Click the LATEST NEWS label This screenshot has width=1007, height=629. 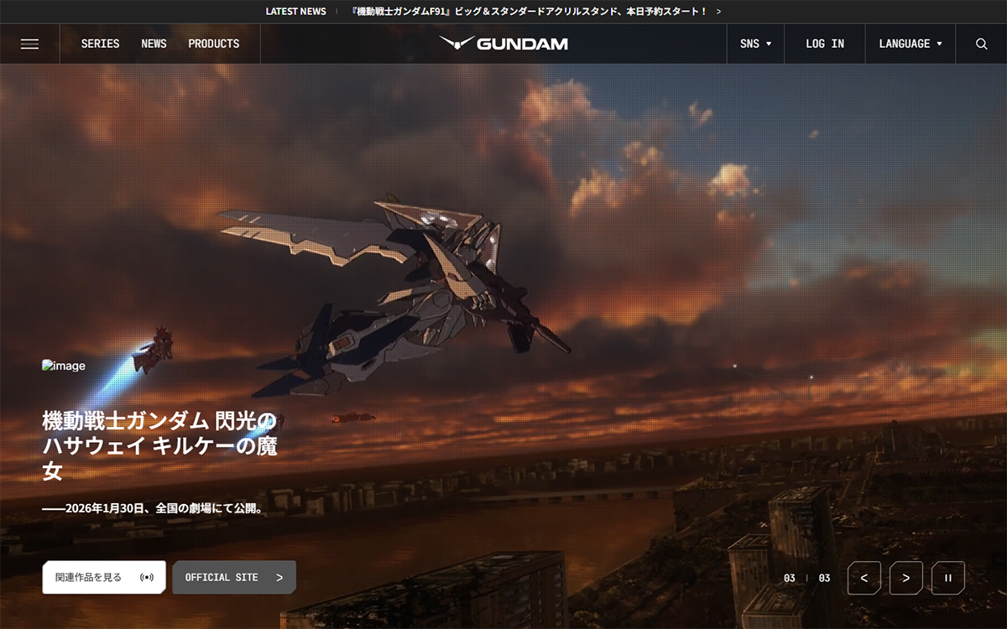(296, 12)
